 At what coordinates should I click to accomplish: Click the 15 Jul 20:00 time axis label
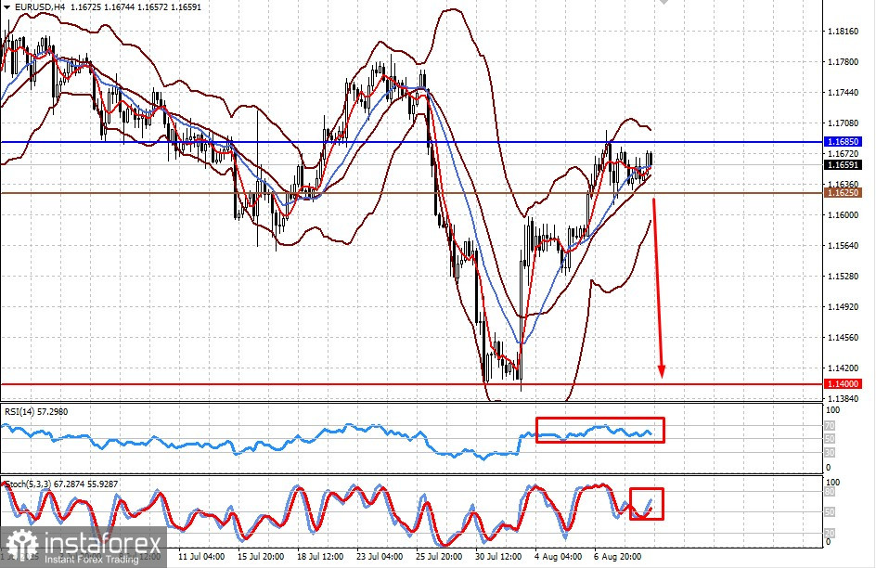[261, 557]
